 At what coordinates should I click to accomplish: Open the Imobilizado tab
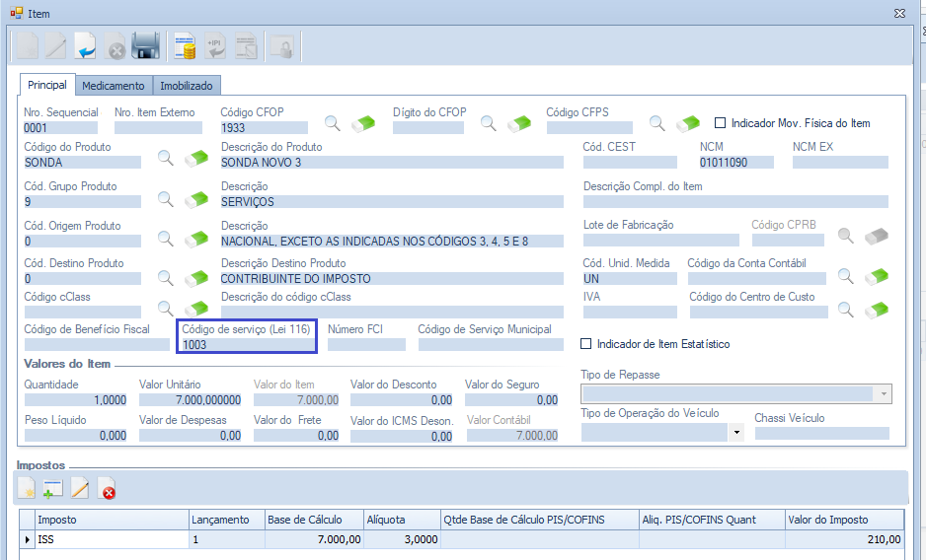click(188, 86)
